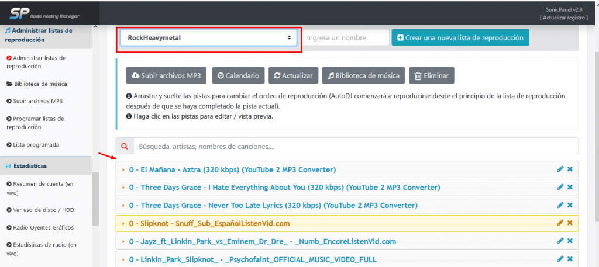Open the RockHeavymetal playlist dropdown
The height and width of the screenshot is (267, 599).
pyautogui.click(x=209, y=37)
